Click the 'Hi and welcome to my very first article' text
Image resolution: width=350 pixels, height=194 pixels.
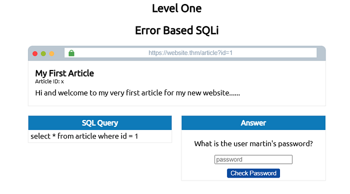coord(137,92)
